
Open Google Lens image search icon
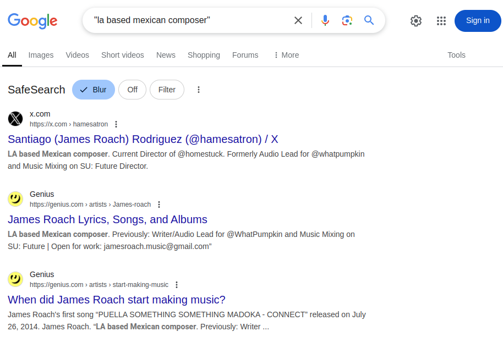pos(347,20)
